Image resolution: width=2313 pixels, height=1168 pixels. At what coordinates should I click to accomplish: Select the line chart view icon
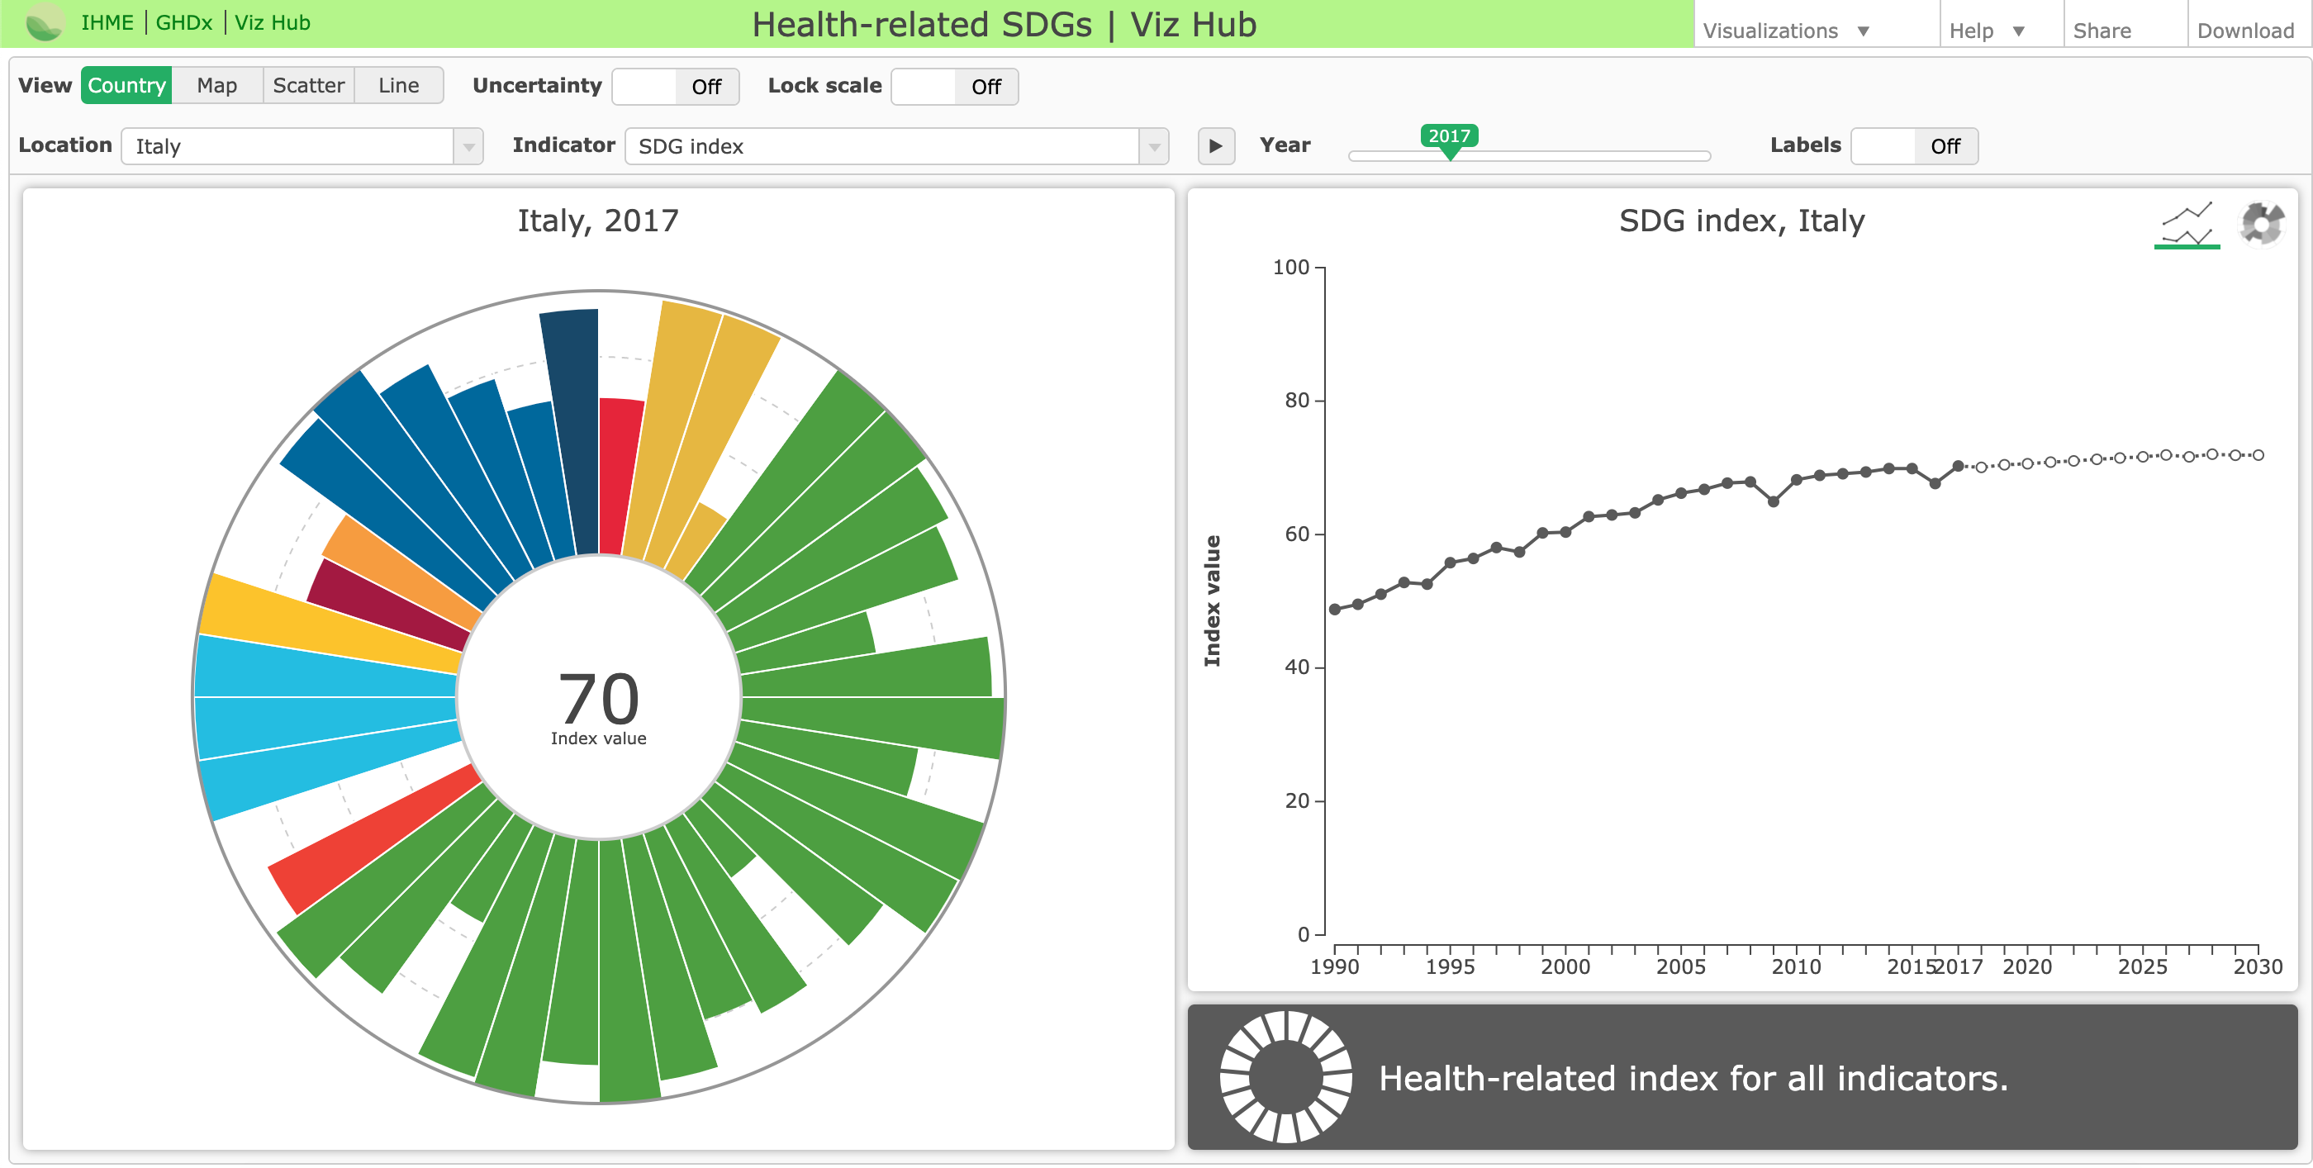click(2187, 225)
